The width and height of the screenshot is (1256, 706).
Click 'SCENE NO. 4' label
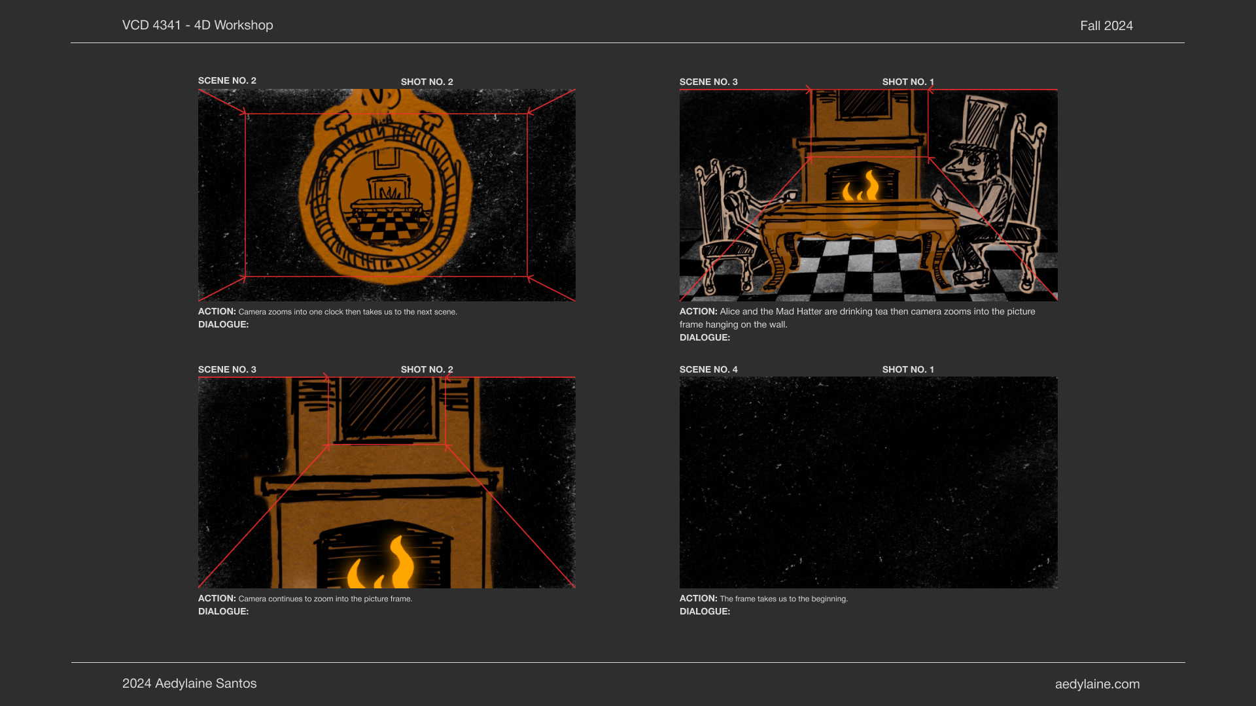(x=708, y=369)
